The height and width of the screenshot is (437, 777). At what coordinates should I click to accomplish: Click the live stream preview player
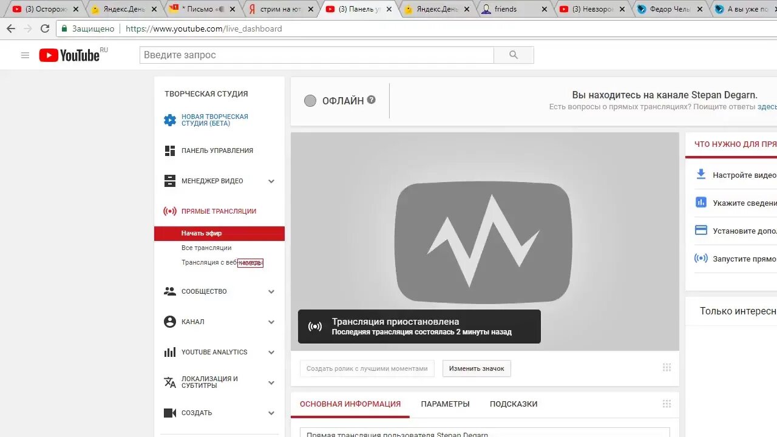coord(484,242)
